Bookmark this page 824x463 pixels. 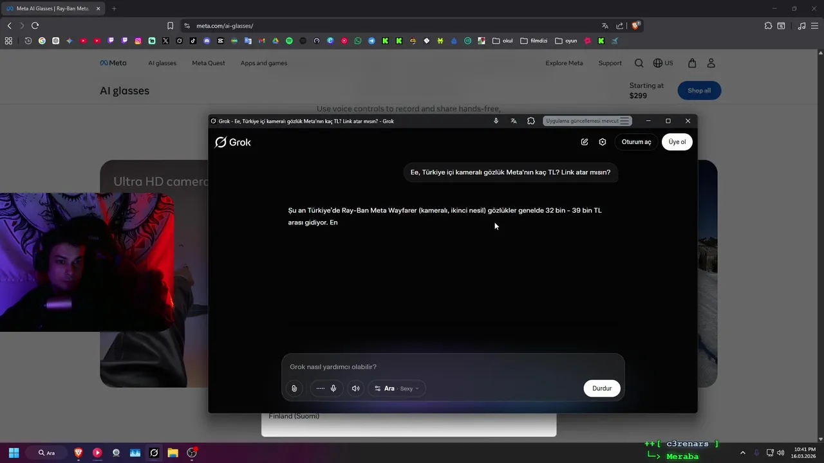point(170,26)
